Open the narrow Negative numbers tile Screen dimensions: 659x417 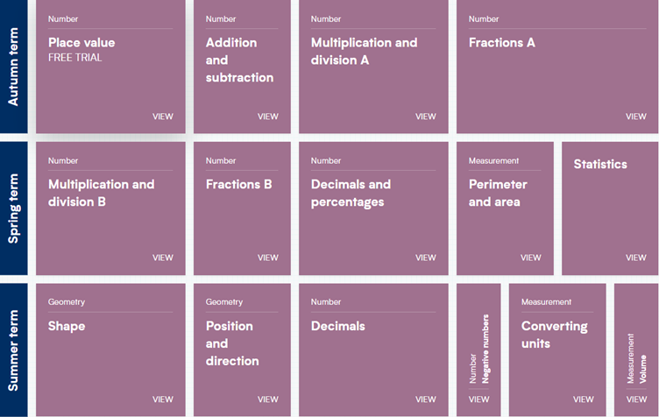(x=478, y=350)
